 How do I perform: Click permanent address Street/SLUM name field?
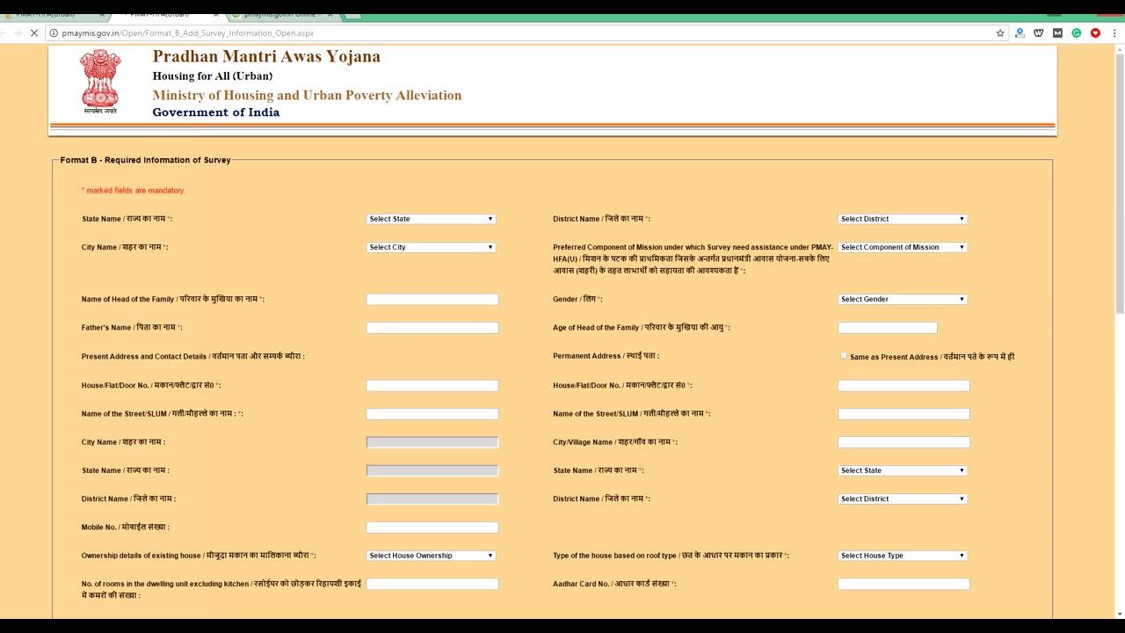coord(904,413)
